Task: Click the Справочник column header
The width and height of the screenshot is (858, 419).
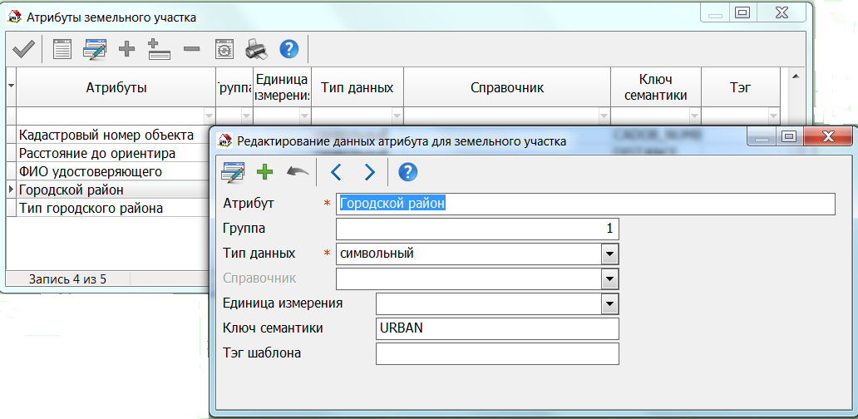Action: pos(506,87)
